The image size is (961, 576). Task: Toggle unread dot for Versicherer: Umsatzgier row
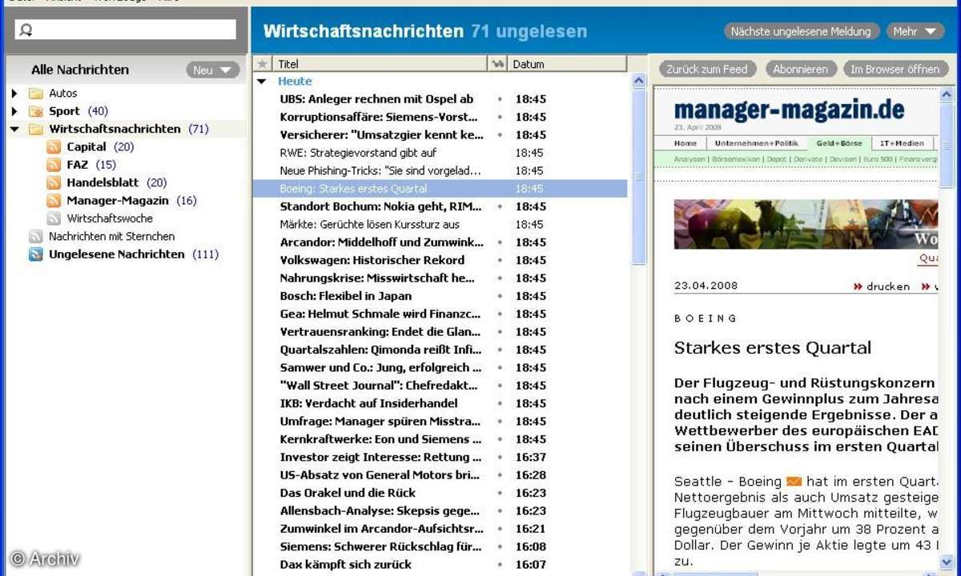500,135
